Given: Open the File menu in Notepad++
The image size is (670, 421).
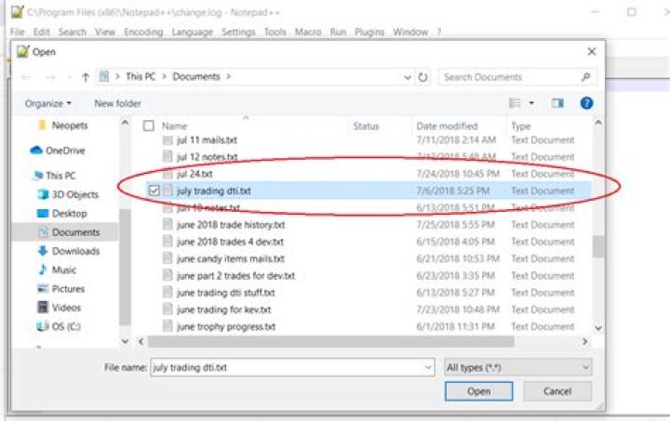Looking at the screenshot, I should click(17, 32).
